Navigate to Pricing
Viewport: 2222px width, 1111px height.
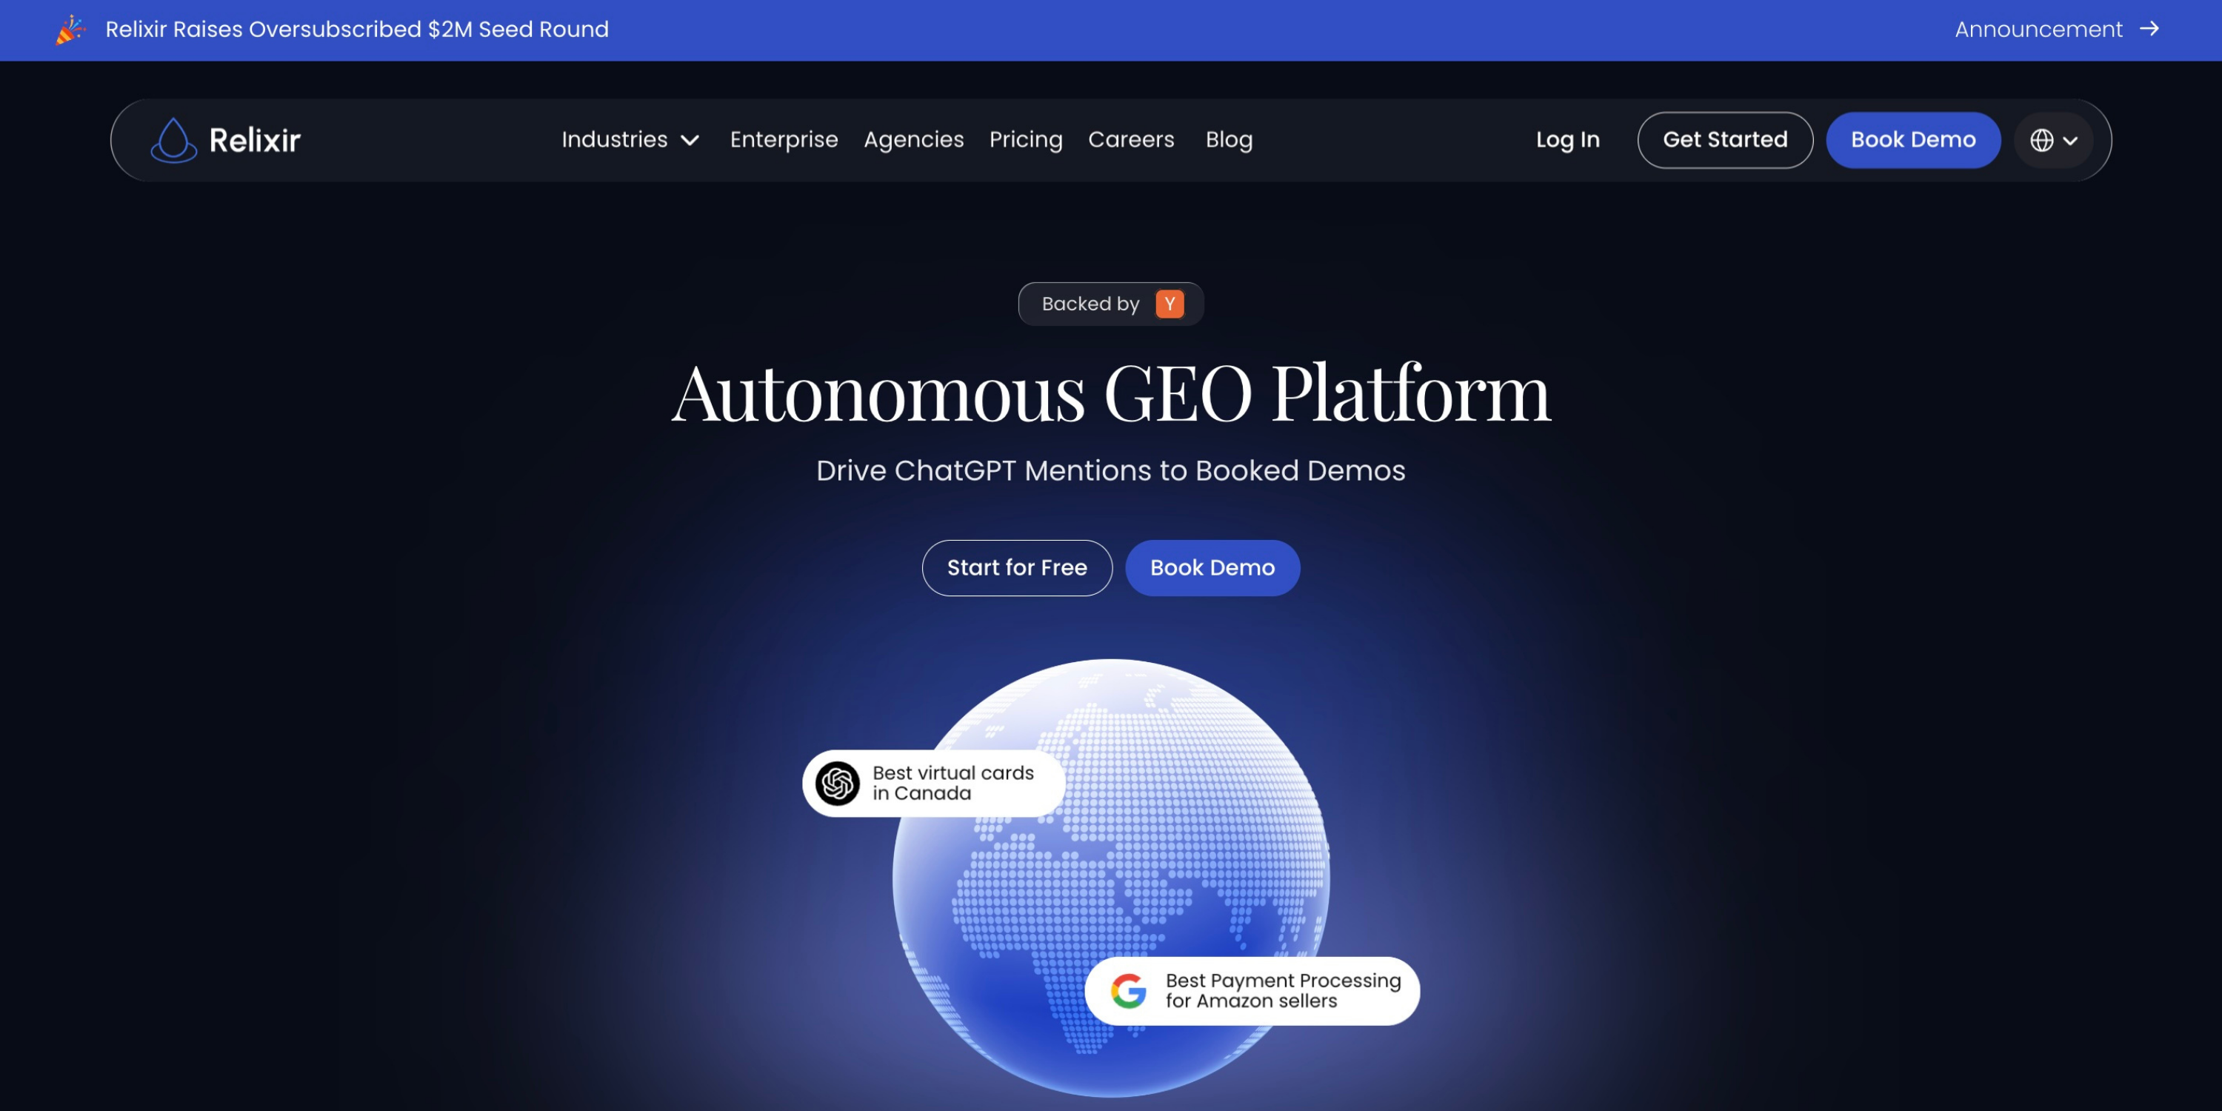[x=1026, y=140]
